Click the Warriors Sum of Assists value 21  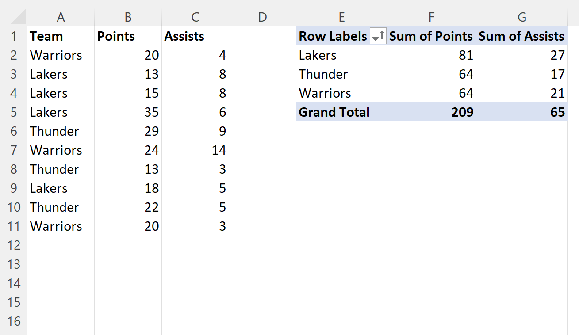(x=522, y=93)
